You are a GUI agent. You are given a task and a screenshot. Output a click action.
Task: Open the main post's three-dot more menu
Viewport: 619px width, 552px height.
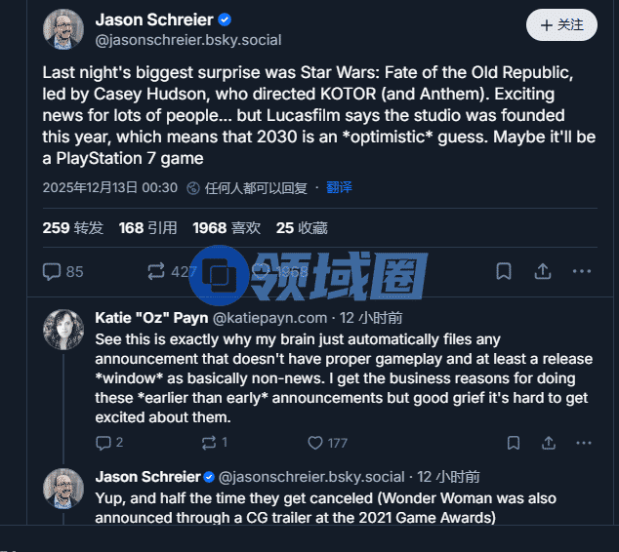pyautogui.click(x=582, y=271)
